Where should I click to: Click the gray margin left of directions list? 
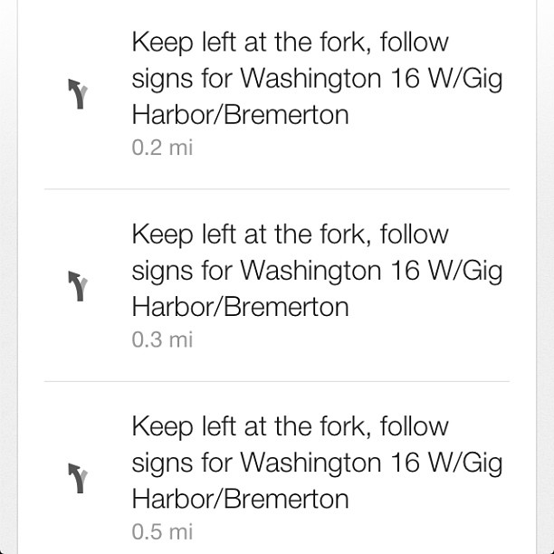tap(8, 277)
